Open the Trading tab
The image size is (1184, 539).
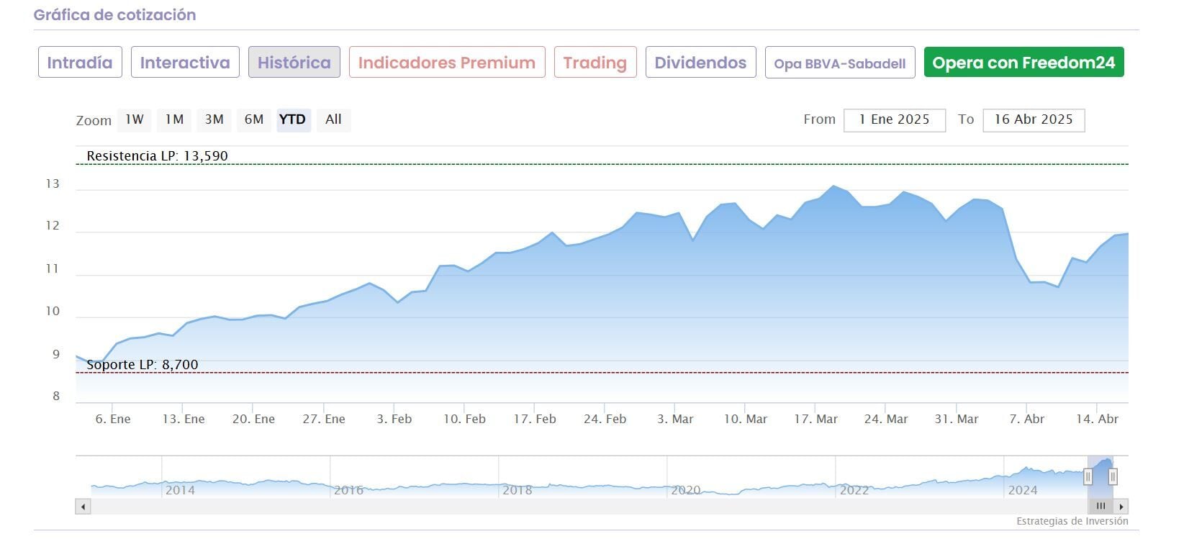595,63
